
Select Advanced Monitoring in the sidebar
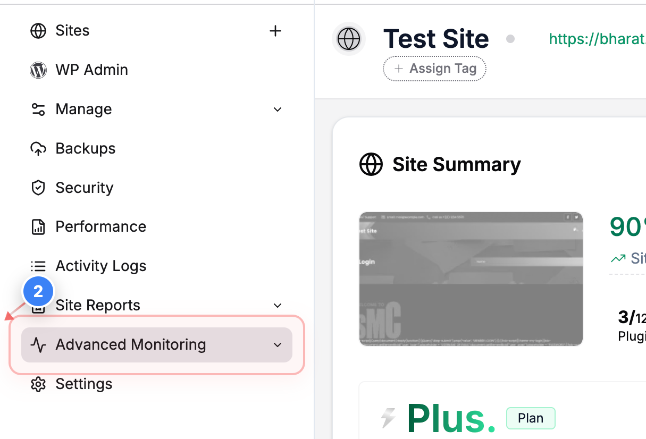point(130,344)
